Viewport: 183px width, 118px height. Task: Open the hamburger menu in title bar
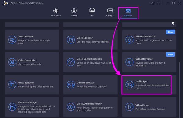coord(159,3)
